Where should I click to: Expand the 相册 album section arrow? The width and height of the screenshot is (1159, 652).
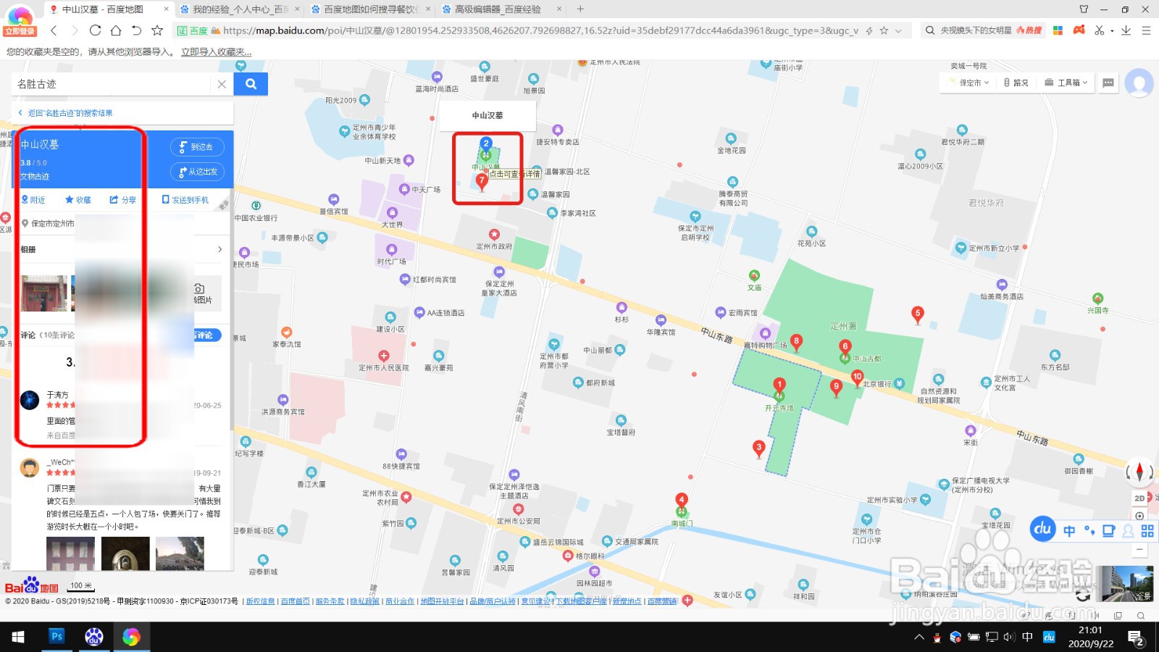[x=220, y=249]
